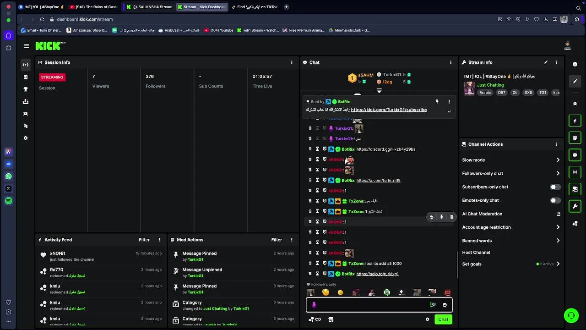The width and height of the screenshot is (586, 330).
Task: Edit stream info with pencil icon
Action: (x=545, y=62)
